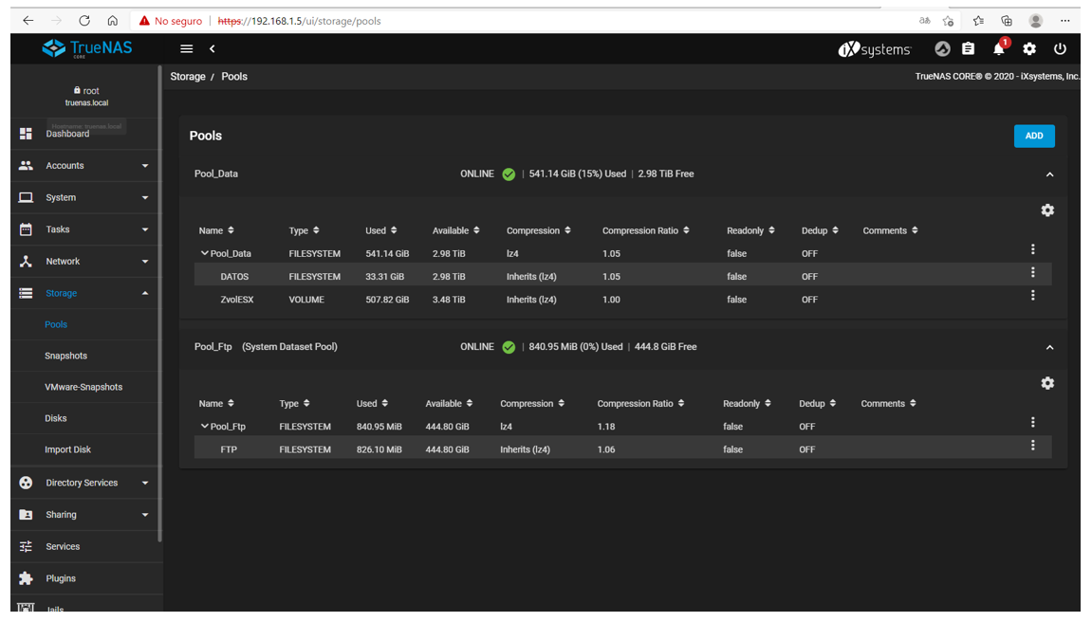The width and height of the screenshot is (1092, 622).
Task: Collapse the Storage menu
Action: click(86, 294)
